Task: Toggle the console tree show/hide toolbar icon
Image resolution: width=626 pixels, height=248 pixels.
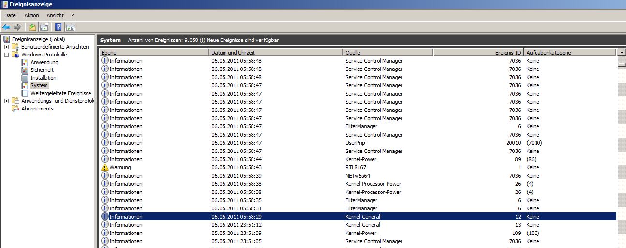Action: tap(44, 27)
